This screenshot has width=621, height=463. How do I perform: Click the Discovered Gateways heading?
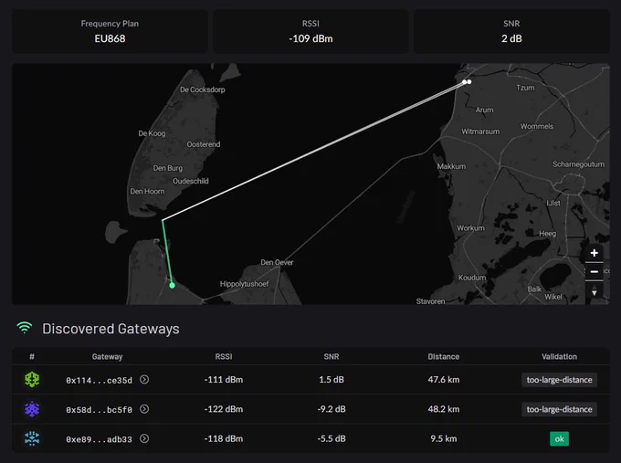coord(111,329)
